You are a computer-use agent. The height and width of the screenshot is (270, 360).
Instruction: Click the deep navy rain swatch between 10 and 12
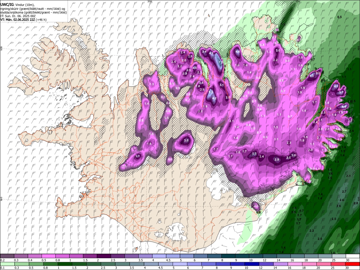click(x=252, y=264)
